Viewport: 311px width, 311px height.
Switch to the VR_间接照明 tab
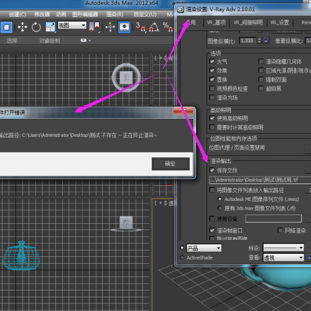click(x=248, y=22)
